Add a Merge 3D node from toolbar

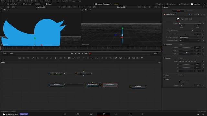coord(129,58)
